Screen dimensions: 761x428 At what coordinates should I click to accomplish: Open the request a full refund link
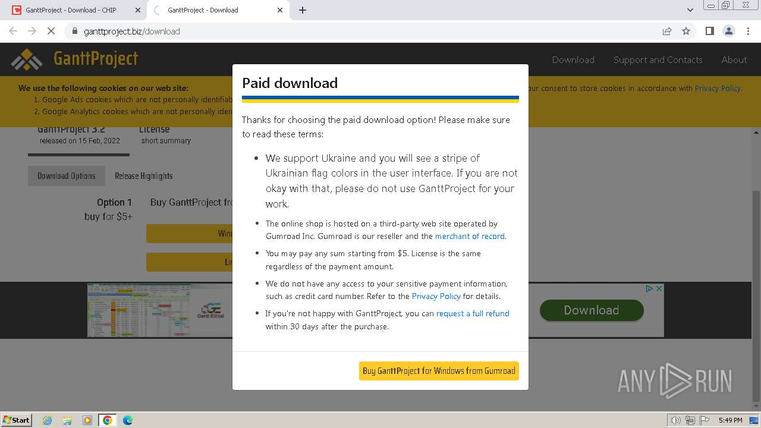pyautogui.click(x=473, y=313)
